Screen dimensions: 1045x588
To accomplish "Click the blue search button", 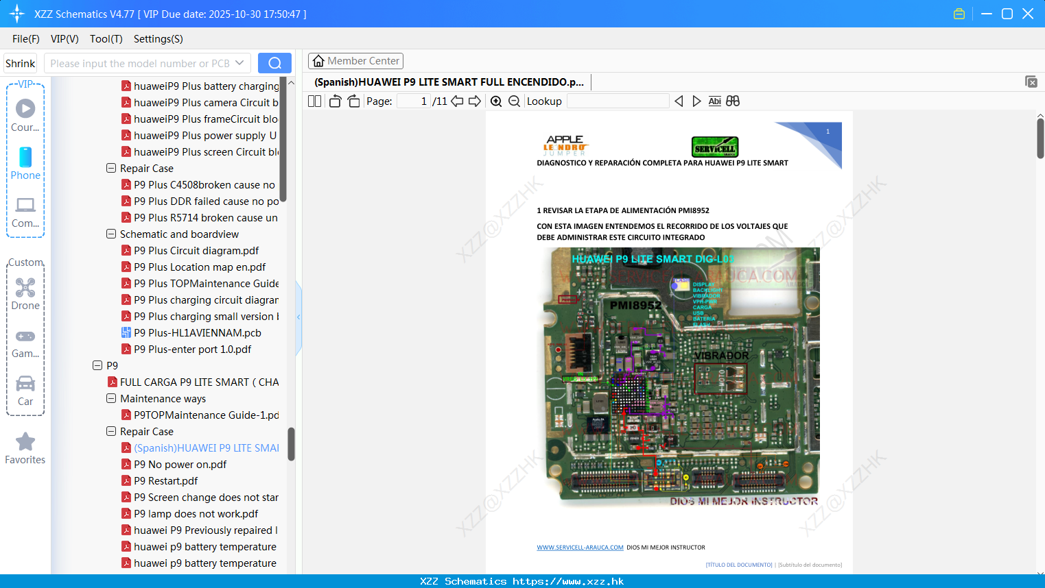I will click(274, 63).
